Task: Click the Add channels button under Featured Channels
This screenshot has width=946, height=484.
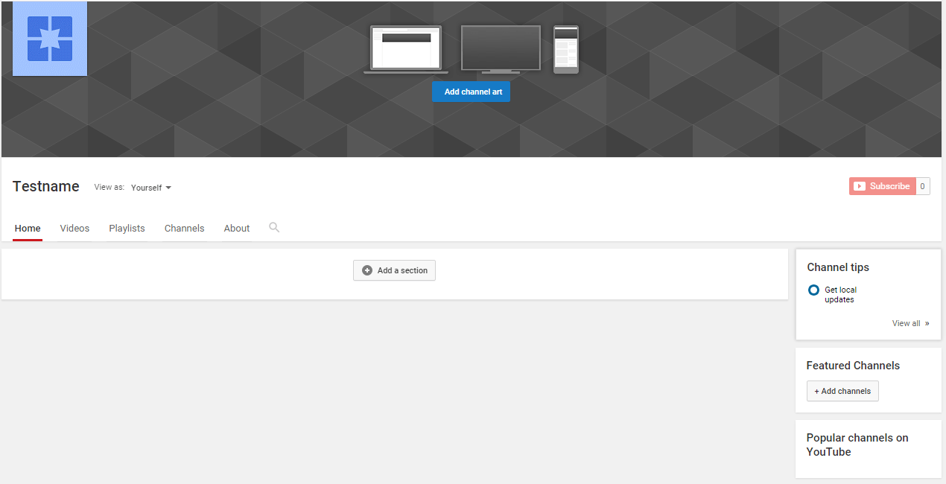Action: pyautogui.click(x=842, y=390)
